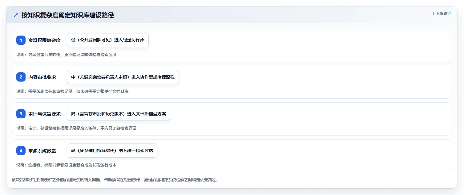The image size is (464, 195).
Task: Click the note starting 说明：连接器、权限同步
Action: [x=66, y=165]
